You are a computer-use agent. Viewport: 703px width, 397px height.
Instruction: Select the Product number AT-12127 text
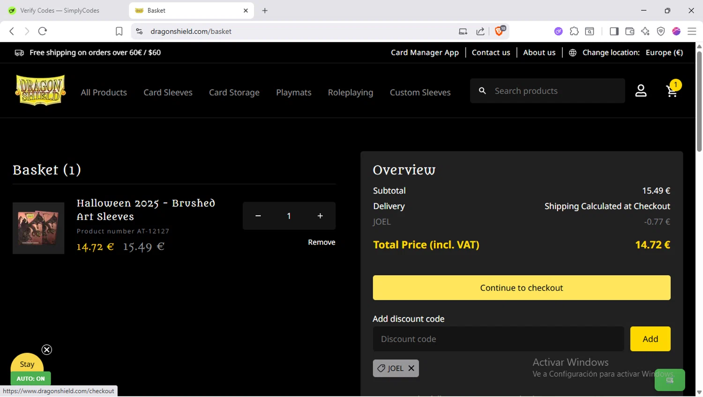point(123,231)
